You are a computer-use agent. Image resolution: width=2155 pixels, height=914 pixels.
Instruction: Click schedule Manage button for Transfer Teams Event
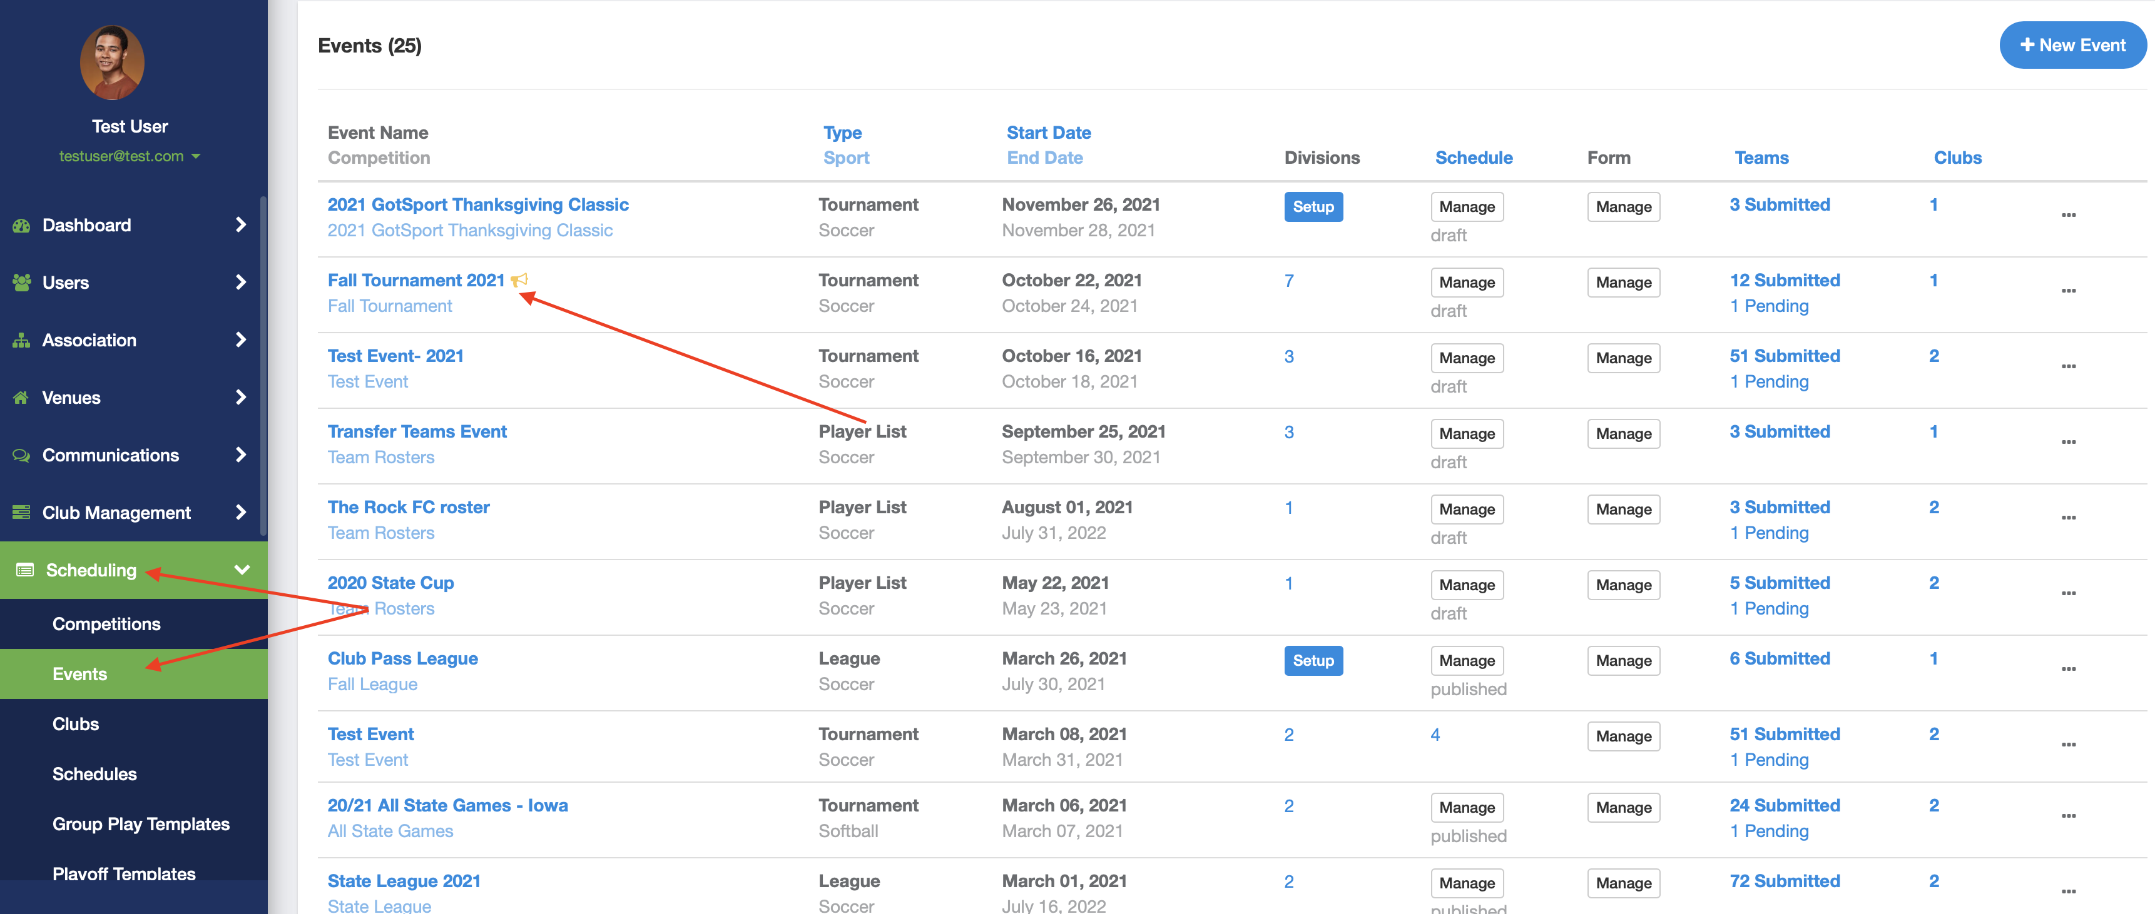(x=1467, y=434)
